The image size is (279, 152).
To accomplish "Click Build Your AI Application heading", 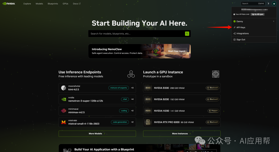I will coord(104,149).
